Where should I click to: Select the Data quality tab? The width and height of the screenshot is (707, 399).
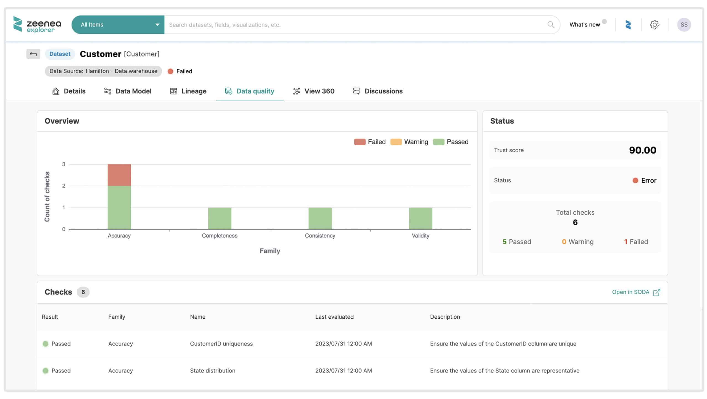coord(250,91)
